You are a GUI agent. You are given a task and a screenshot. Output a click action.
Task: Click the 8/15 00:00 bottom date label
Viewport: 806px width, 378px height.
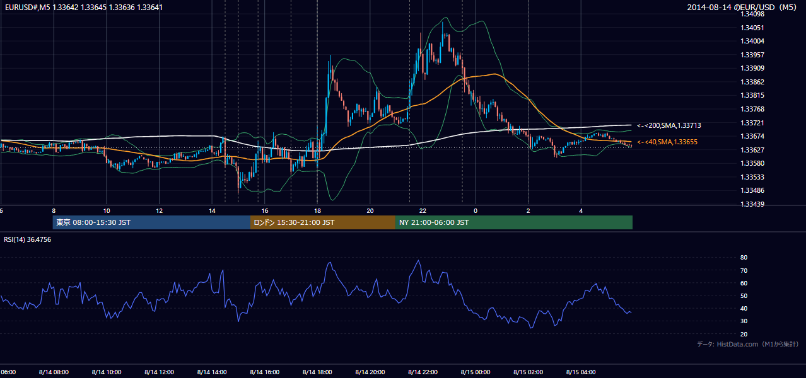[476, 372]
